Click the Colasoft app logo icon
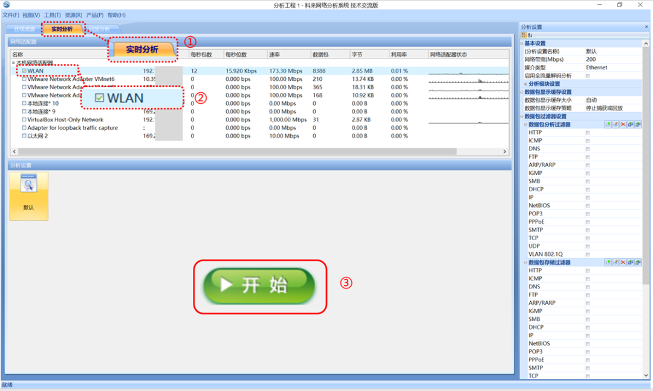 (6, 5)
